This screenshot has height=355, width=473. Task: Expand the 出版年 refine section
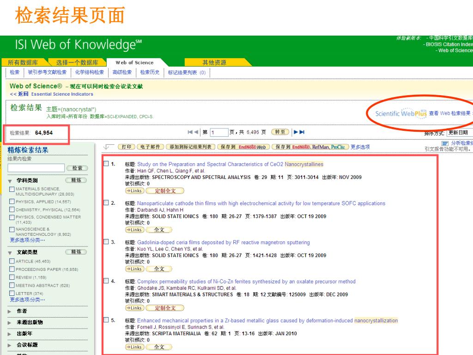coord(10,334)
